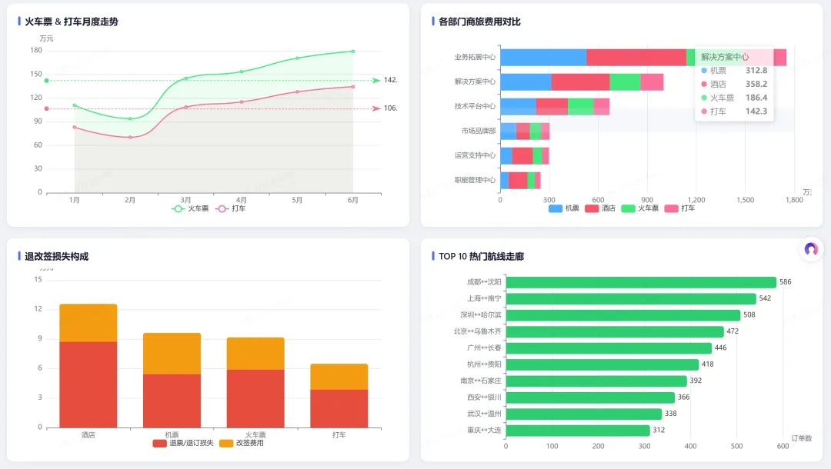Viewport: 831px width, 469px height.
Task: Click the 市场品牌部 axis label
Action: (x=479, y=131)
